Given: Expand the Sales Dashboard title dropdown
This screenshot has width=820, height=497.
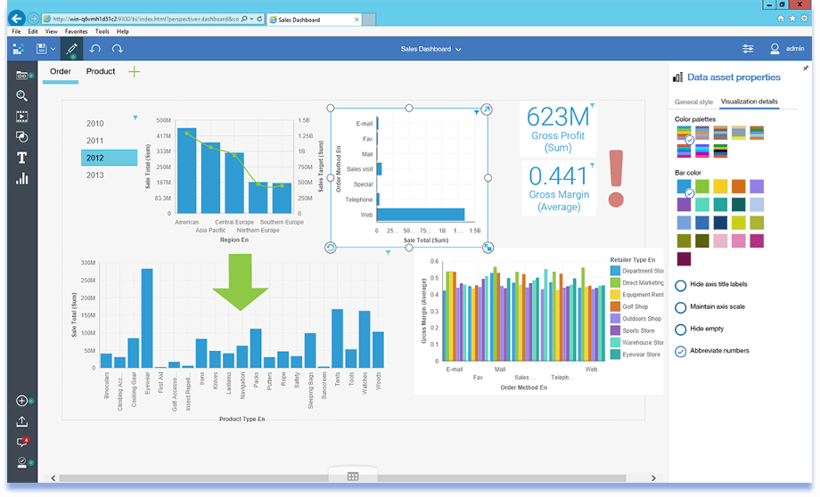Looking at the screenshot, I should pos(459,50).
